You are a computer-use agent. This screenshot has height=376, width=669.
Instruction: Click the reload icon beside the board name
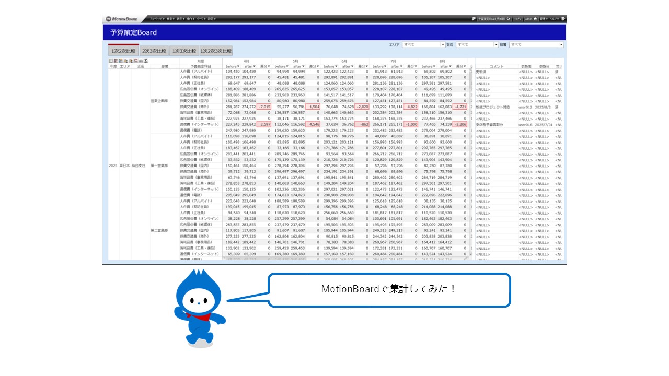coord(508,19)
